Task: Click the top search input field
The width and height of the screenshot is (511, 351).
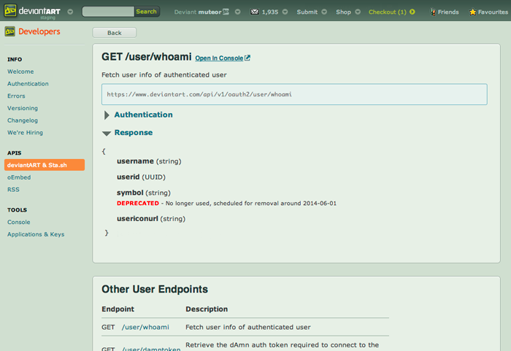Action: coord(108,12)
